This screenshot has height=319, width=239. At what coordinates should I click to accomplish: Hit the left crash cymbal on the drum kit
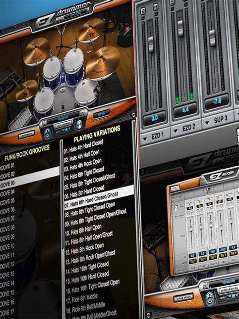pyautogui.click(x=36, y=51)
